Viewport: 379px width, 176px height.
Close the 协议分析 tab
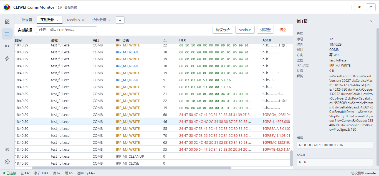tap(109, 20)
